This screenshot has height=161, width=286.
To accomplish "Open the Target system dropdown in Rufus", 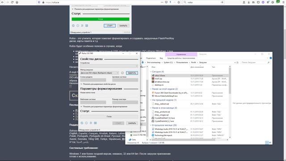I will coord(125,80).
